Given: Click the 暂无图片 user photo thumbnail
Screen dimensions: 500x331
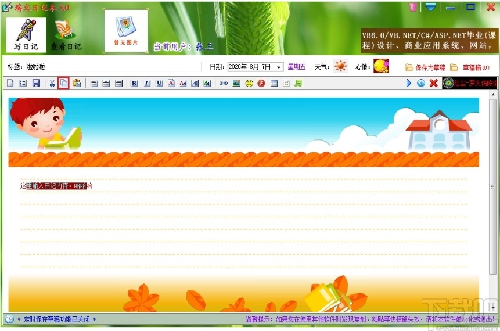Looking at the screenshot, I should pos(126,31).
